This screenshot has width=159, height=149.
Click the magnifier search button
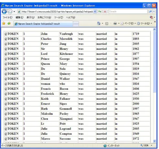pyautogui.click(x=150, y=11)
